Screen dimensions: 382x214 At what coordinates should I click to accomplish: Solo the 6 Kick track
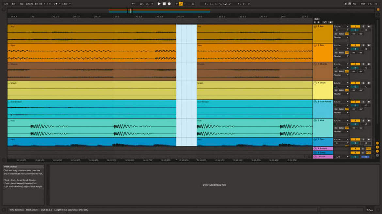[x=363, y=121]
